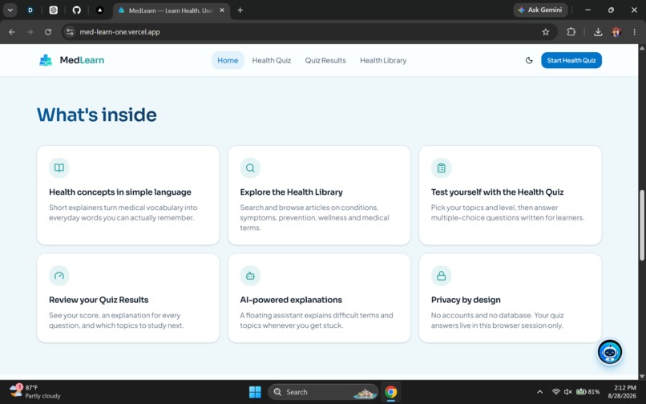The height and width of the screenshot is (404, 646).
Task: Open the browser downloads icon
Action: (x=598, y=32)
